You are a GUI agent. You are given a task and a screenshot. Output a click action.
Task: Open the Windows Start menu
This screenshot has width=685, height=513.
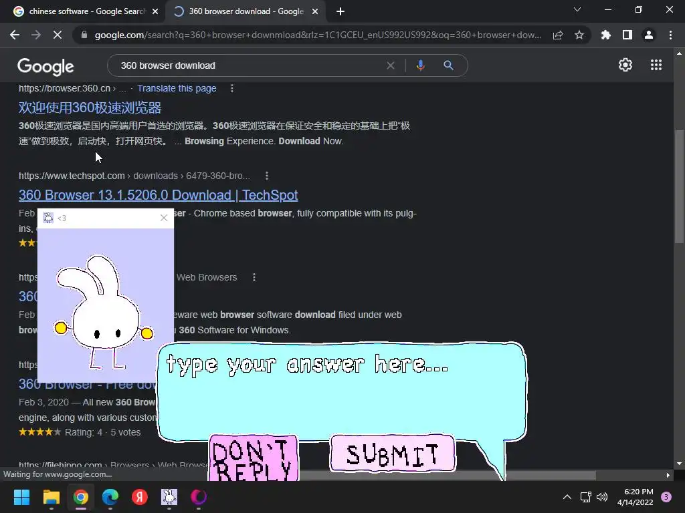pos(21,497)
